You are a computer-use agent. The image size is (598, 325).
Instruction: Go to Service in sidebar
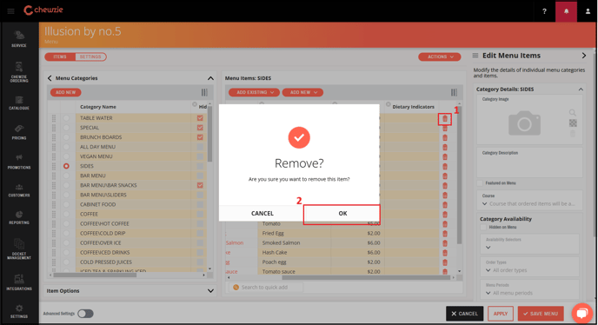[19, 39]
